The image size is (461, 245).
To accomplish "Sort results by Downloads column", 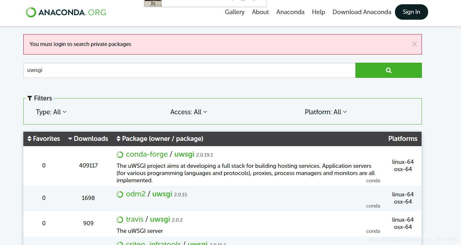I will (x=88, y=139).
